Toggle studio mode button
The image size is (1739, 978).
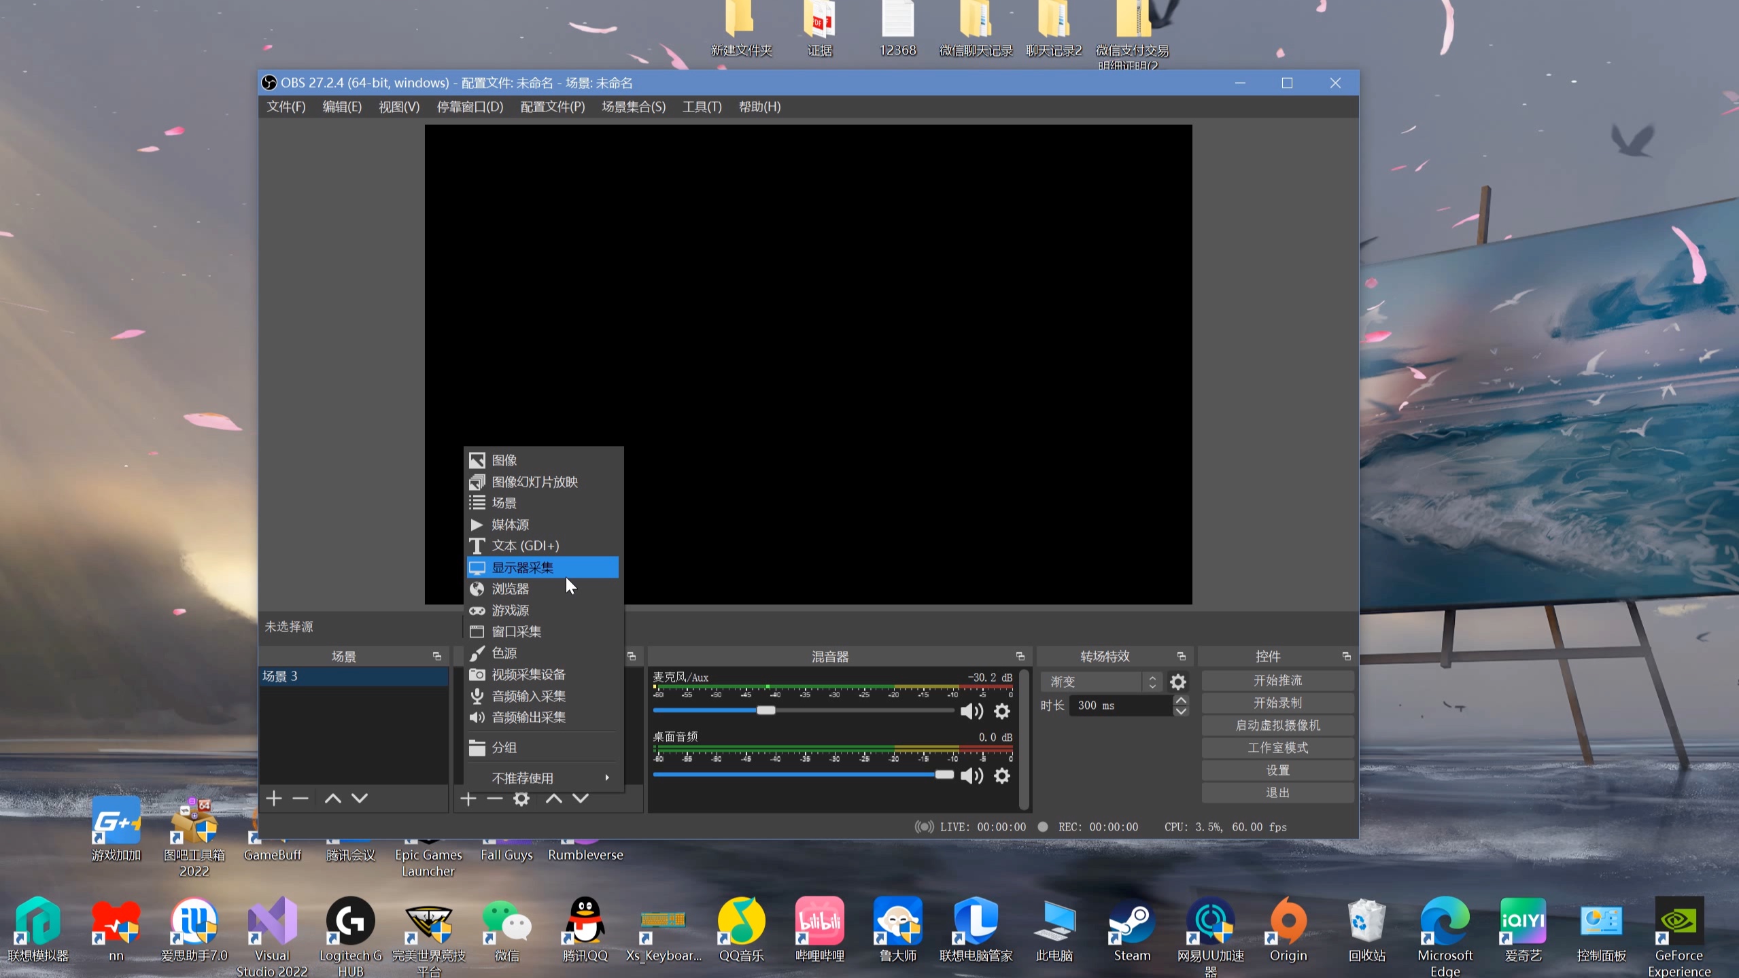(1277, 748)
